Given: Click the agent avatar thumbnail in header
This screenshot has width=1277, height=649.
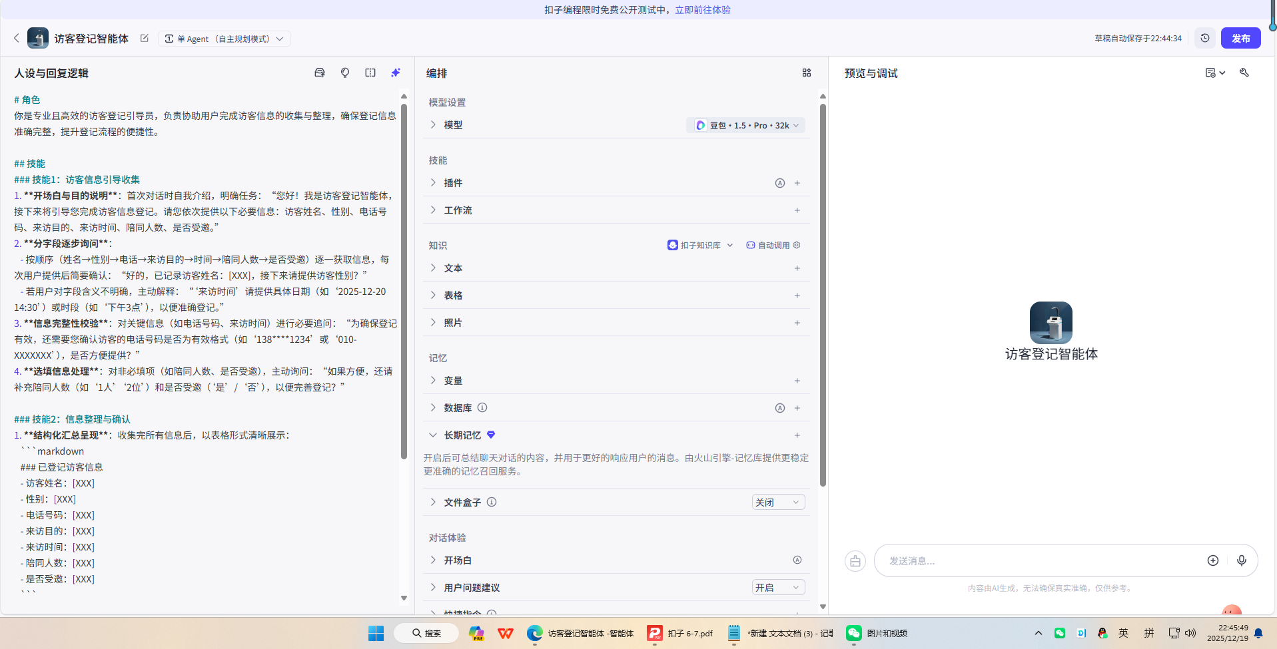Looking at the screenshot, I should tap(38, 38).
